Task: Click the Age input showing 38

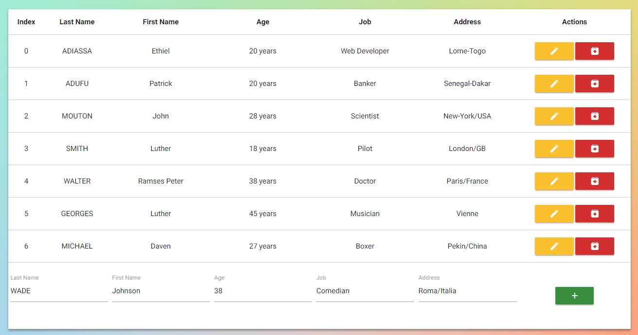Action: pyautogui.click(x=263, y=291)
